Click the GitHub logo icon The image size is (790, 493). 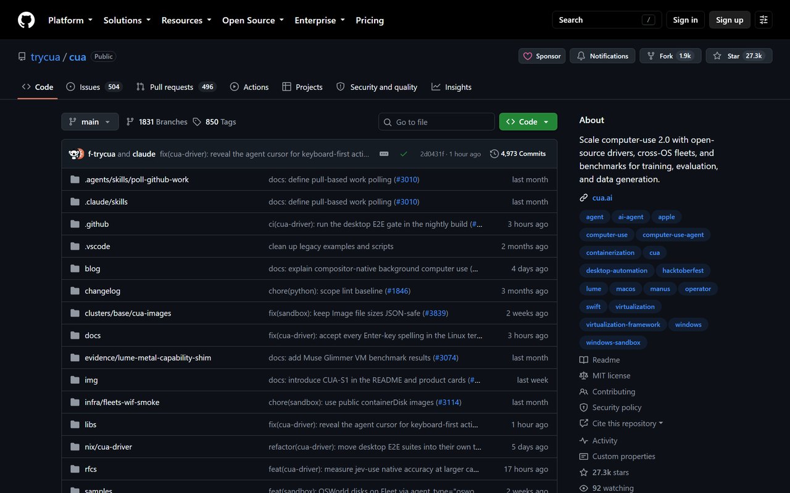point(26,20)
